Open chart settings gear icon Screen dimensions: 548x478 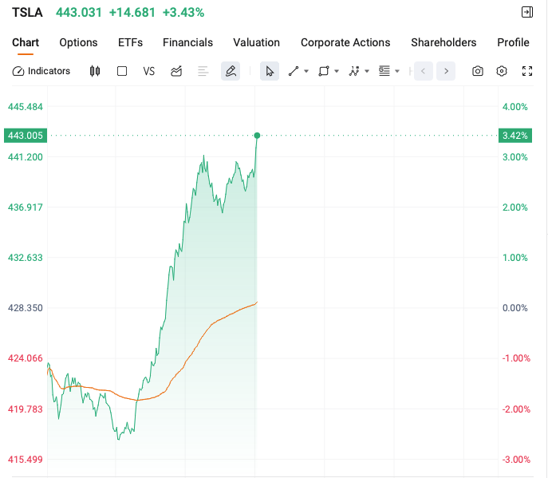point(502,71)
